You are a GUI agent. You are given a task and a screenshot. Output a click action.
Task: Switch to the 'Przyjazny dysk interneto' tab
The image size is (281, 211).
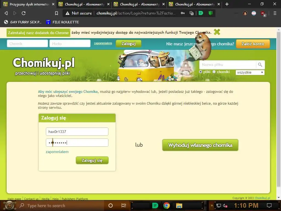(x=29, y=4)
